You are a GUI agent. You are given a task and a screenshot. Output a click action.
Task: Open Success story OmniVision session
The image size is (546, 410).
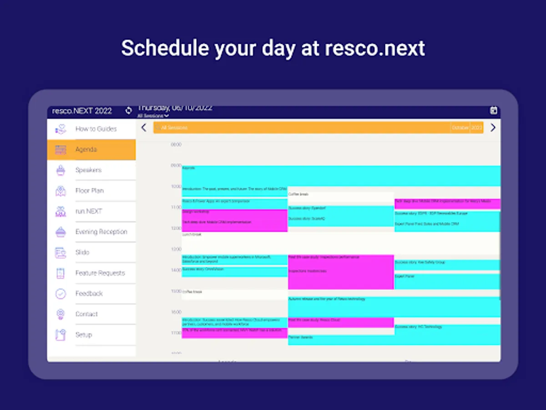click(234, 272)
